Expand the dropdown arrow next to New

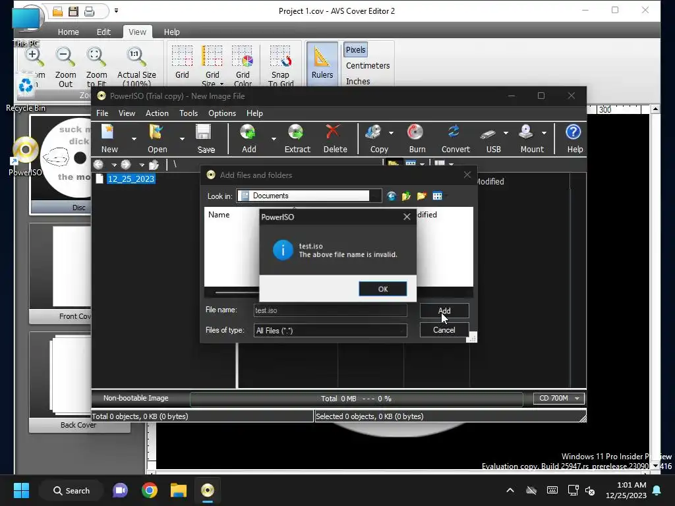(x=134, y=138)
